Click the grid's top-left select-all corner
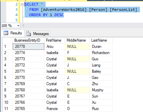This screenshot has height=112, width=143. 8,40
